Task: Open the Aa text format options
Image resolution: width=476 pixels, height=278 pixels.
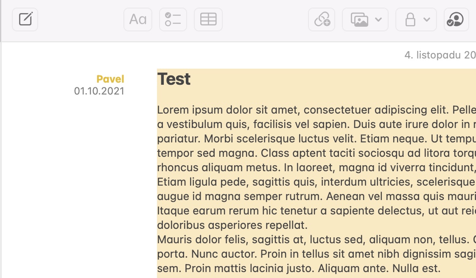Action: [x=138, y=19]
